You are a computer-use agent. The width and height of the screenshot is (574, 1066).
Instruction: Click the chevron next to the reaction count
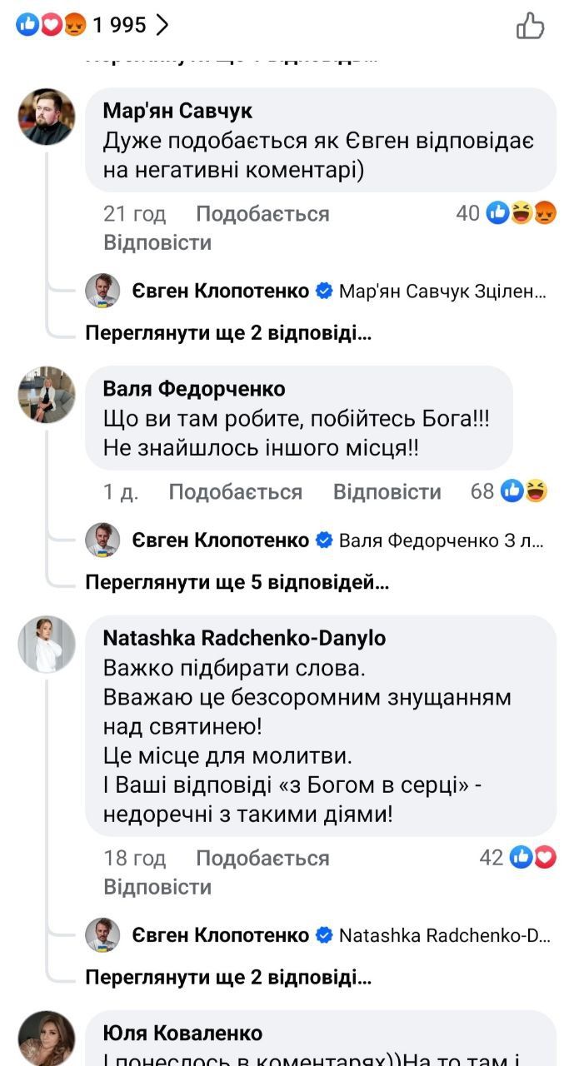pyautogui.click(x=162, y=26)
